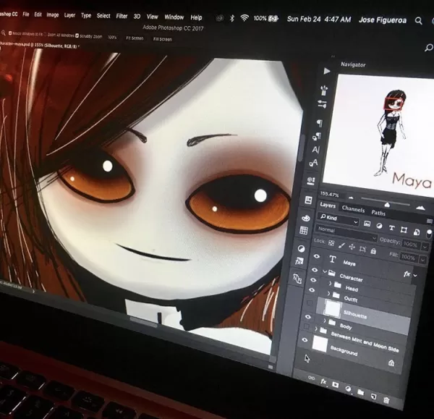This screenshot has height=419, width=434.
Task: Hide the Background layer eye icon
Action: (305, 339)
